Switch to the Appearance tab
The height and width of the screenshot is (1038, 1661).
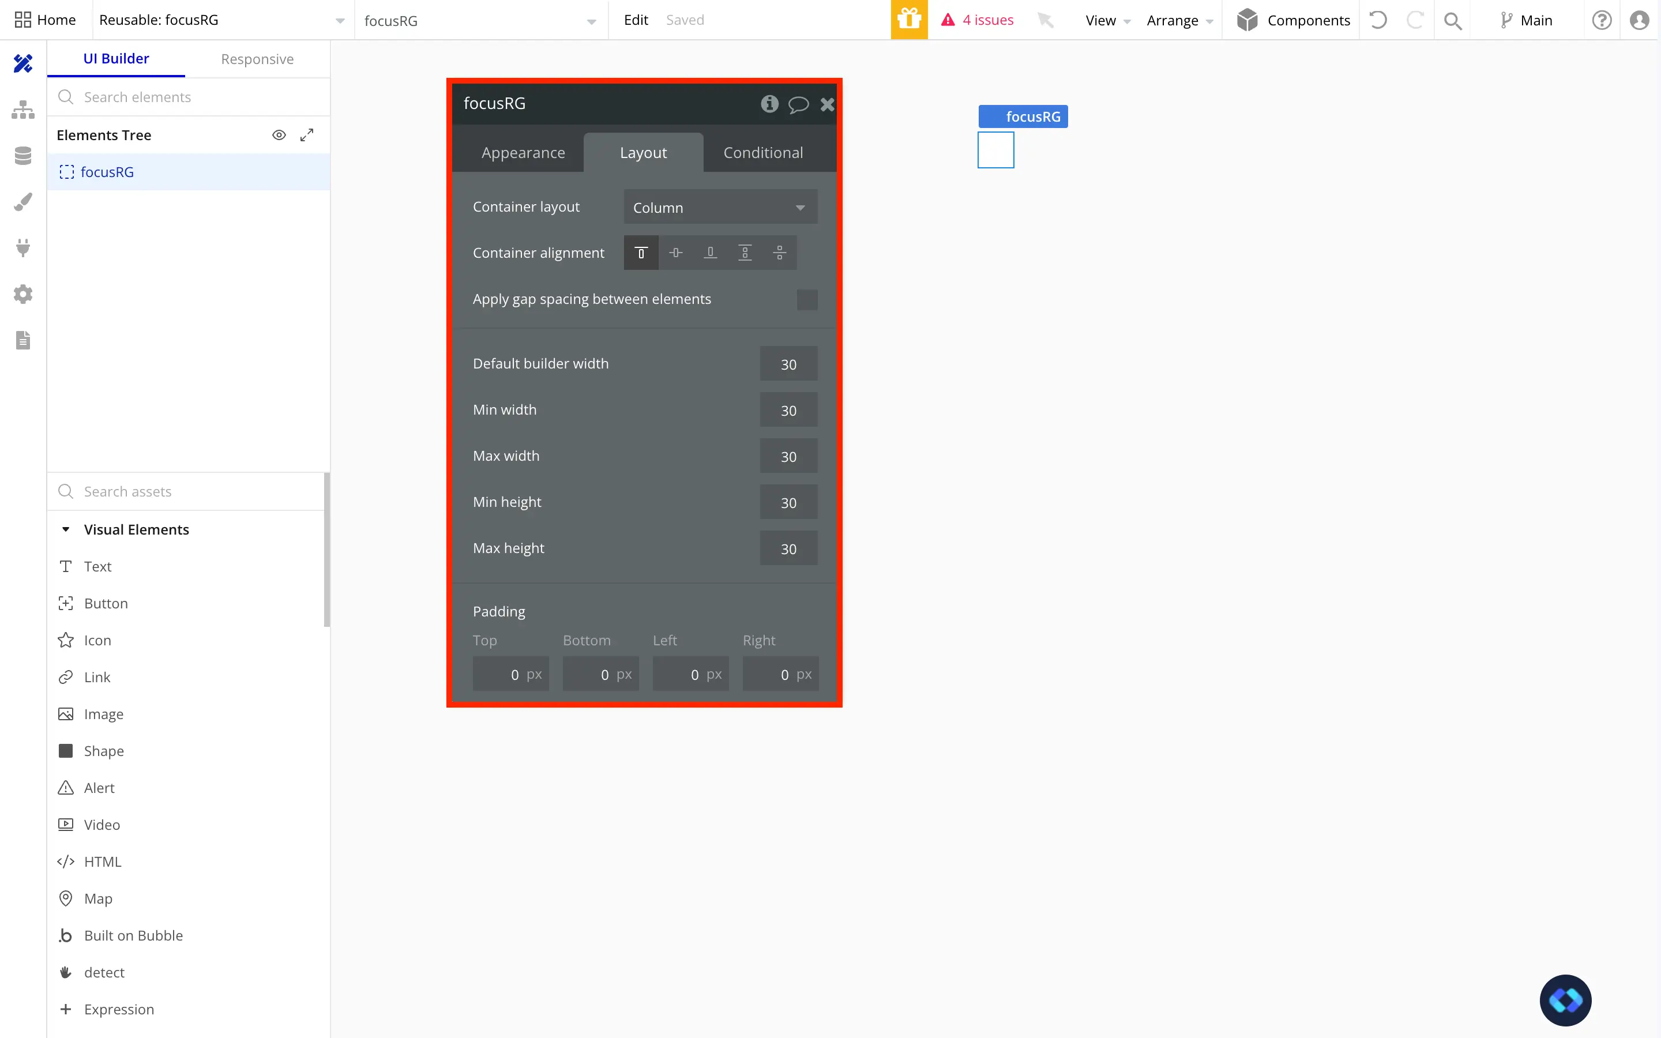pyautogui.click(x=523, y=152)
